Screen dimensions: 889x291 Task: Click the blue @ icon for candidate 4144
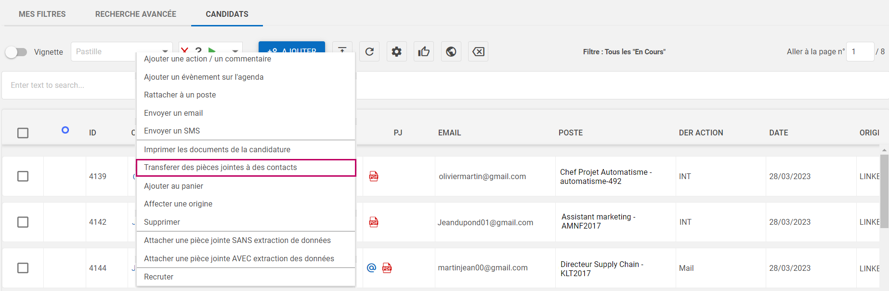pos(371,268)
